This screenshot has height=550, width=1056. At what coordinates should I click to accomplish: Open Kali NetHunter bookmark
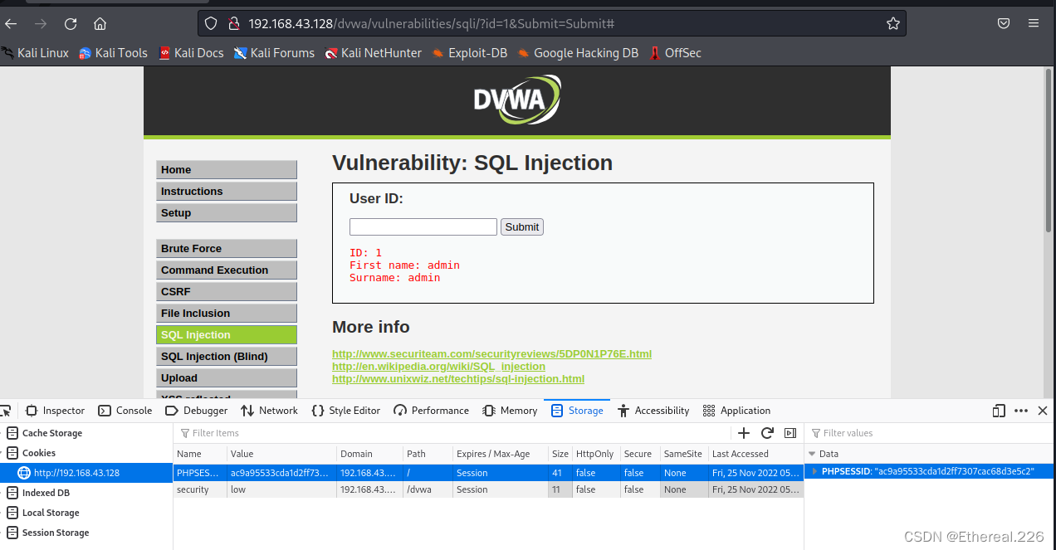(x=374, y=53)
